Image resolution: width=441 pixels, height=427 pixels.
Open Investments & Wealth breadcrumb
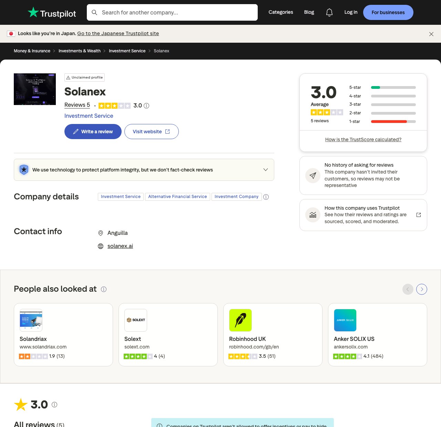point(80,51)
